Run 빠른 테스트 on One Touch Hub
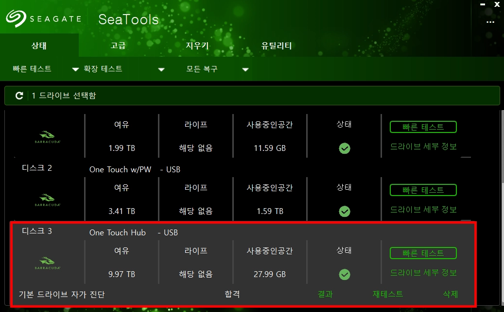The image size is (504, 312). click(423, 253)
